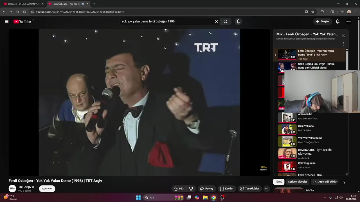Go to YouTube home via logo
The image size is (360, 202).
pos(22,22)
